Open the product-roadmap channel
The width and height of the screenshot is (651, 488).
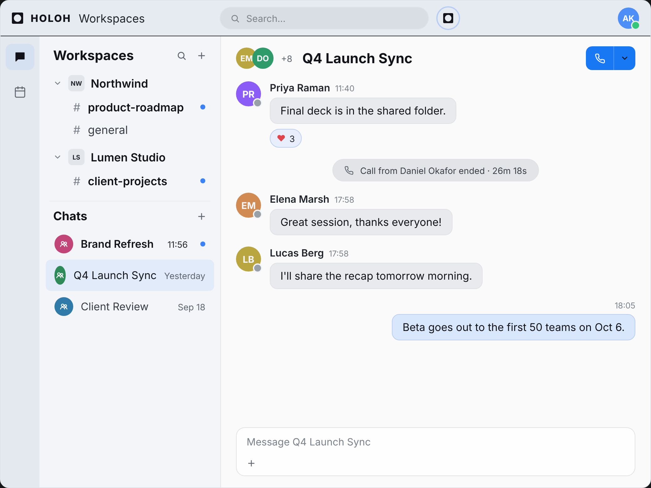tap(130, 107)
